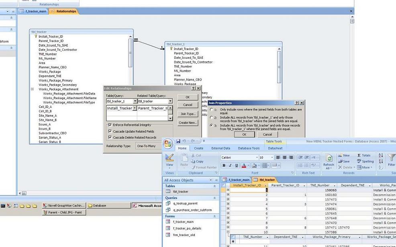Run Spelling check in Records group
The height and width of the screenshot is (247, 396).
[365, 161]
